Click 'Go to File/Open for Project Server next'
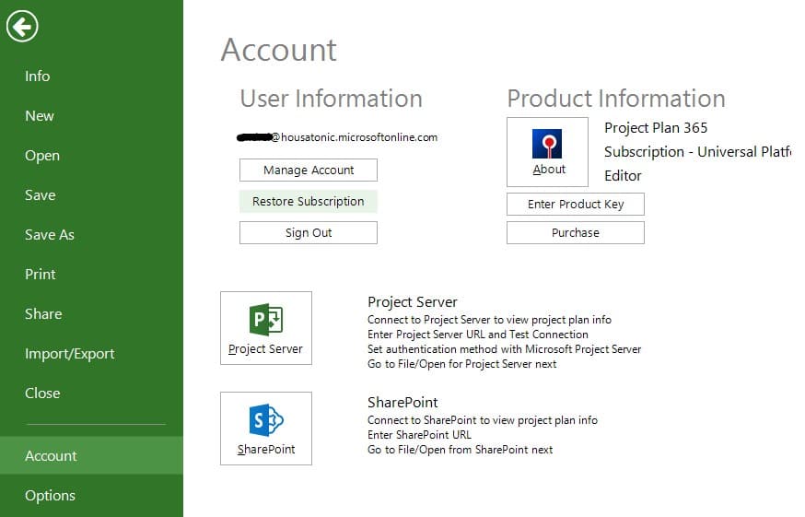805x517 pixels. 462,364
